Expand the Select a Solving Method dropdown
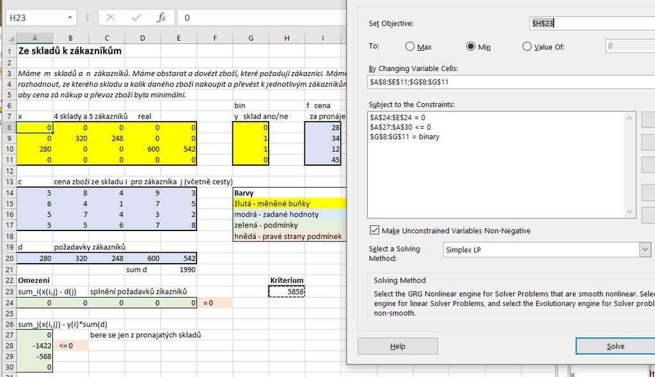The image size is (655, 377). [645, 250]
